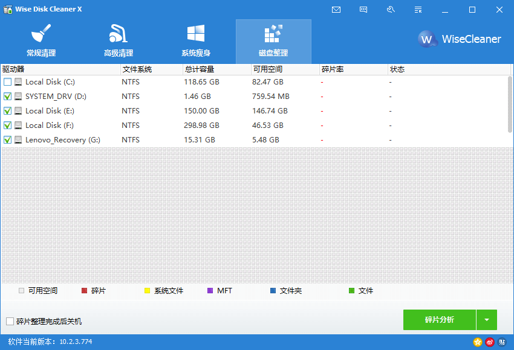Select the "Local Disk (C:)" drive name
The image size is (514, 350).
tap(50, 82)
